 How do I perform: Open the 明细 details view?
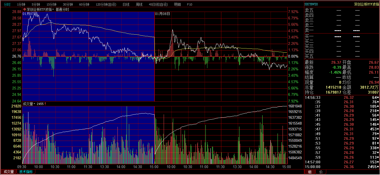[x=177, y=4]
